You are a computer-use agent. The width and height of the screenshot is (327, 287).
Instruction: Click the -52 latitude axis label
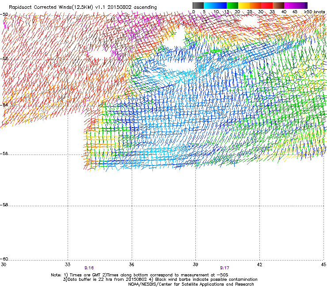[x=4, y=59]
